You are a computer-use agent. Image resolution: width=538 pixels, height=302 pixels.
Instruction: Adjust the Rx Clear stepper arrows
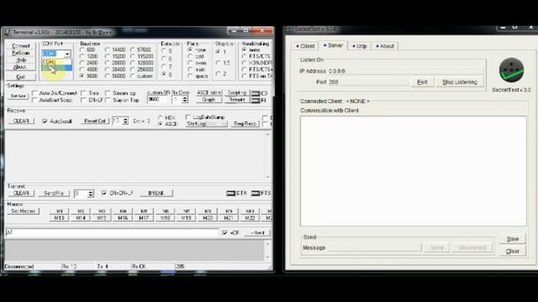pos(185,100)
